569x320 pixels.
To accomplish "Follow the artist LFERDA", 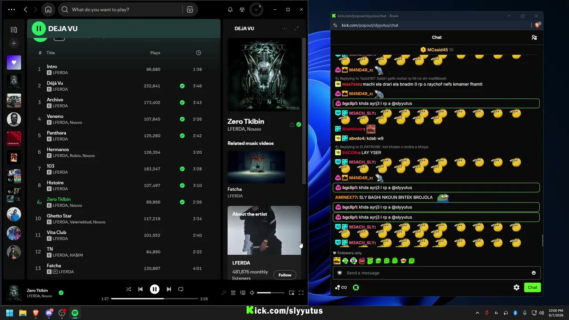I will [285, 275].
